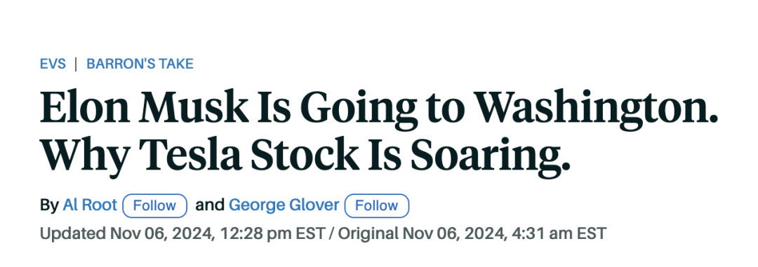Open the EVS category link
This screenshot has height=267, width=758.
[x=53, y=64]
